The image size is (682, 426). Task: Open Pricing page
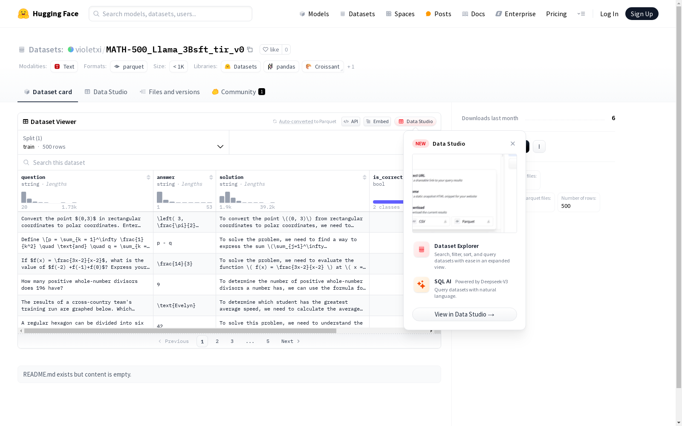pos(556,14)
